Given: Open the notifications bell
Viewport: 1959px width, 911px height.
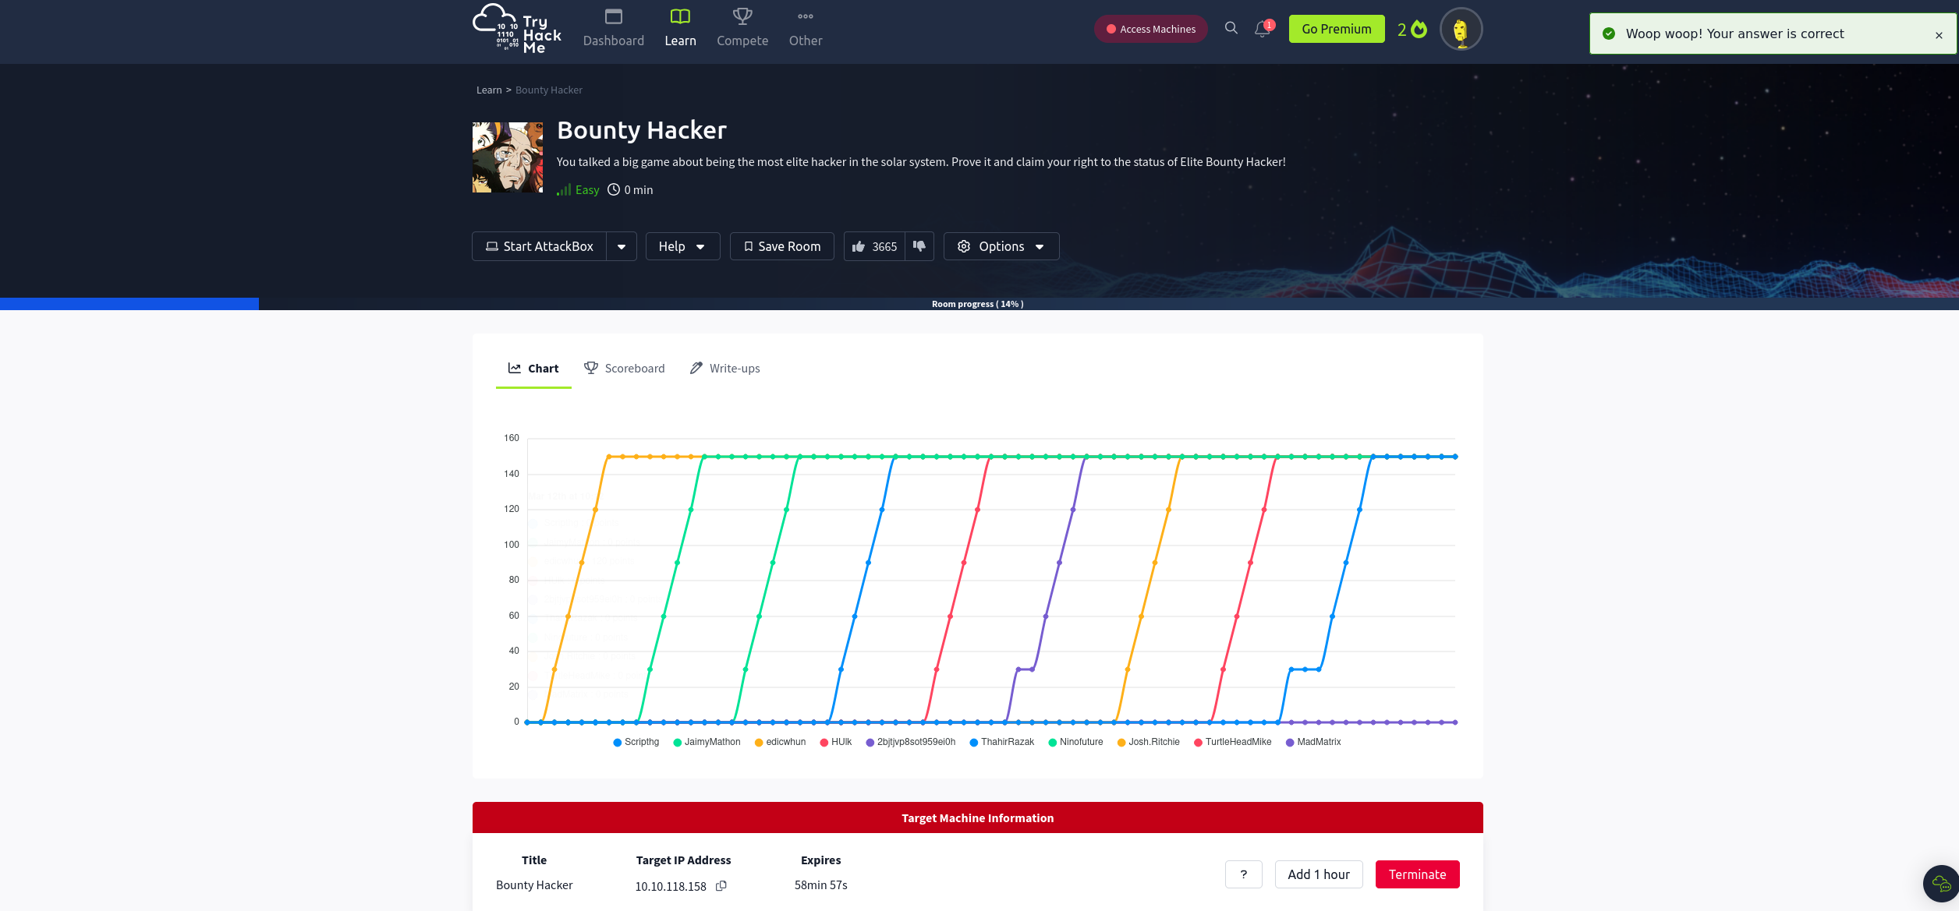Looking at the screenshot, I should 1262,30.
